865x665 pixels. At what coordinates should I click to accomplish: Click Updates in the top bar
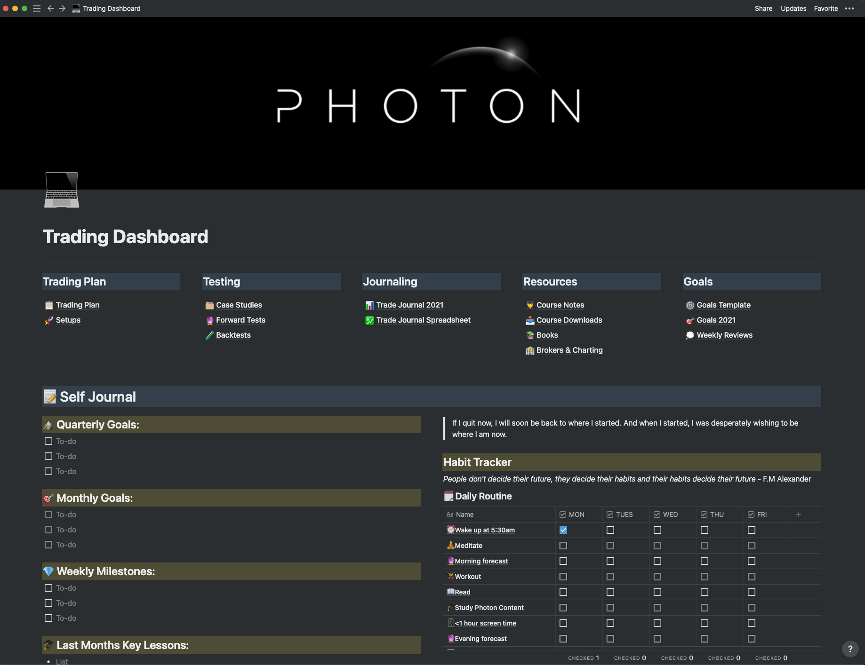(x=793, y=8)
